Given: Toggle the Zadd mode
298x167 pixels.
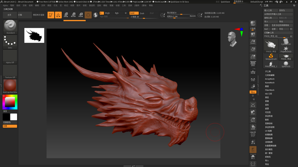Looking at the screenshot, I should pyautogui.click(x=134, y=13).
